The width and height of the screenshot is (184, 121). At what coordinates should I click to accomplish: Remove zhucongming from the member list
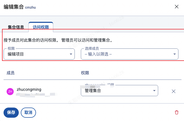coord(174,91)
